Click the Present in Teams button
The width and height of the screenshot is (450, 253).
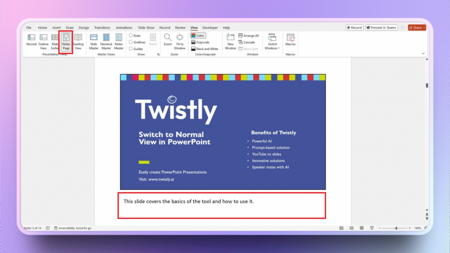(381, 28)
